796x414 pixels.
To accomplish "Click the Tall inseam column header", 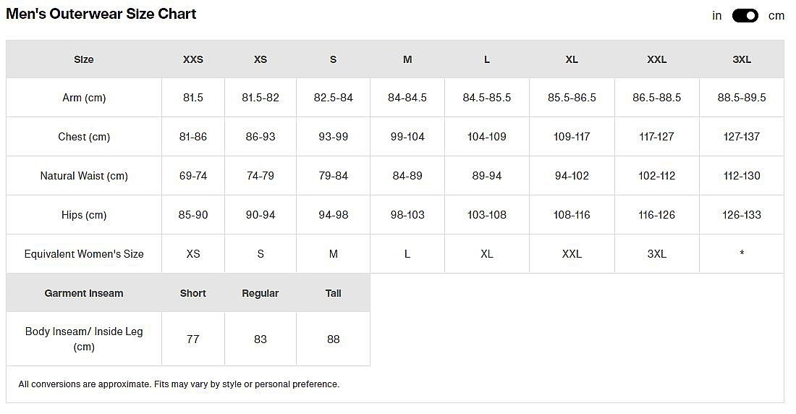I will pyautogui.click(x=333, y=293).
